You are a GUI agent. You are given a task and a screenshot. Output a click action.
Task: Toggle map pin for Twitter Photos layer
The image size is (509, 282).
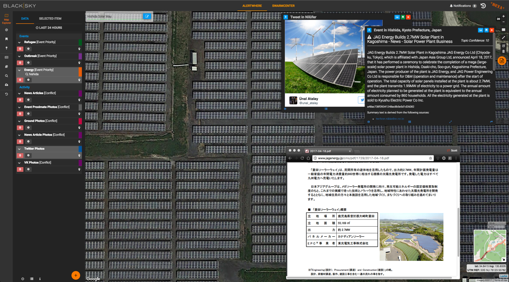pos(79,155)
